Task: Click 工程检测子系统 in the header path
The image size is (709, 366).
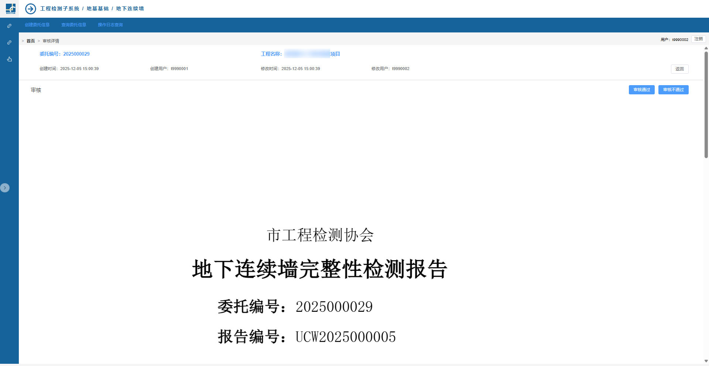Action: point(60,8)
